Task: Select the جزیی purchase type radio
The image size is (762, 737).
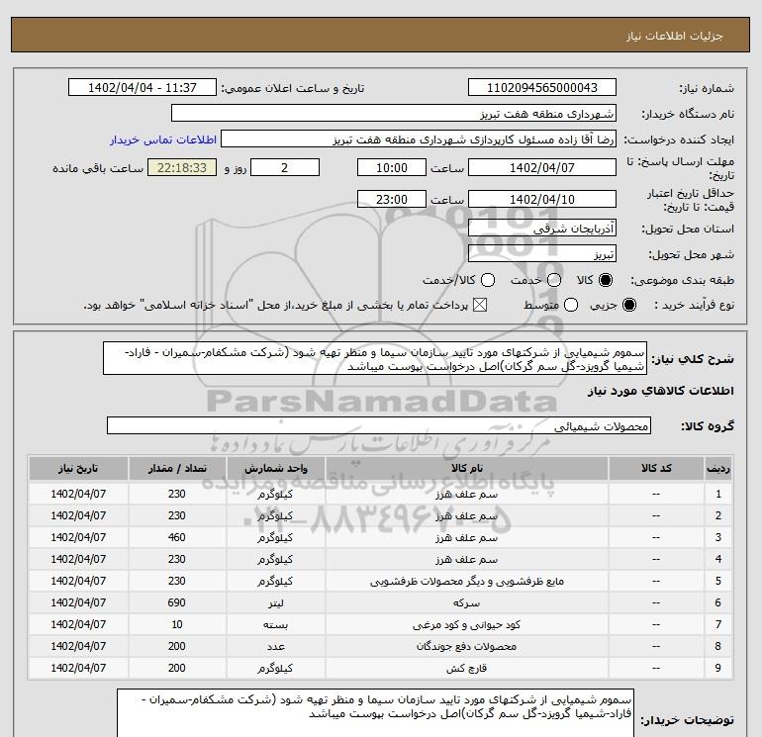Action: tap(628, 305)
